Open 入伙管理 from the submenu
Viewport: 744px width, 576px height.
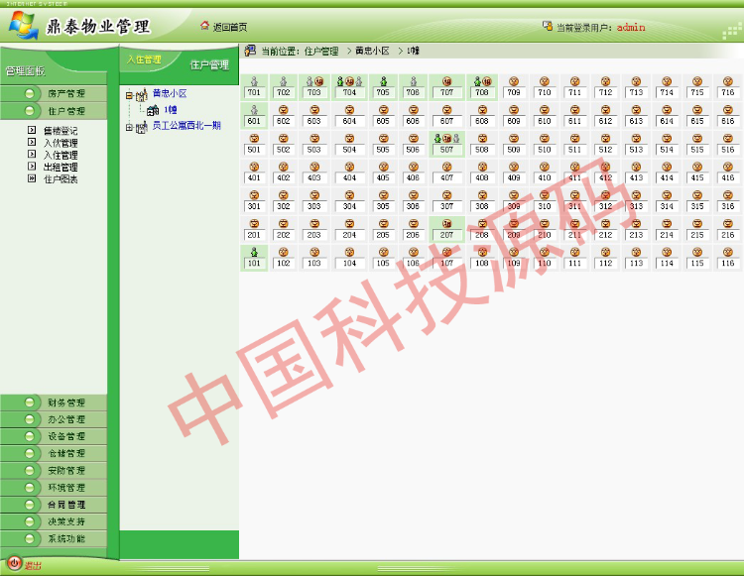(x=61, y=143)
